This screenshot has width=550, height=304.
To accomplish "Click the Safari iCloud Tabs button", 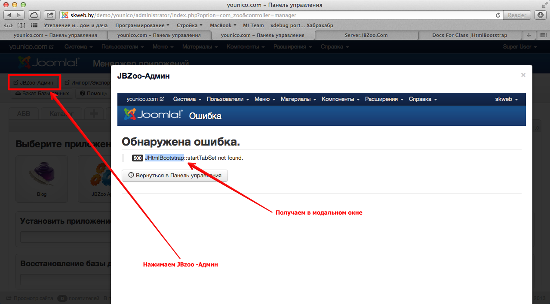I will point(34,15).
